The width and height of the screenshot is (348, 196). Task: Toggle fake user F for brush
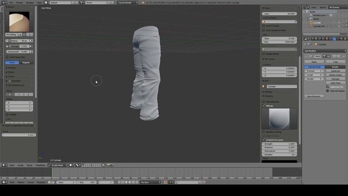24,35
